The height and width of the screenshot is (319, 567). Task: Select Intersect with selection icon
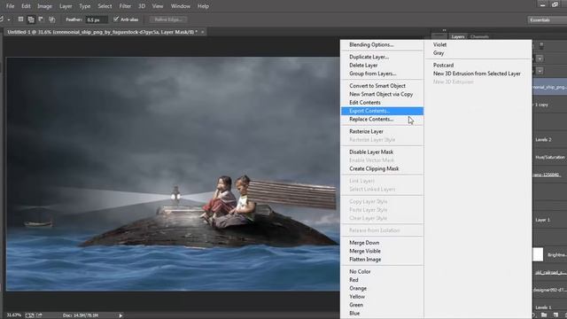point(52,19)
